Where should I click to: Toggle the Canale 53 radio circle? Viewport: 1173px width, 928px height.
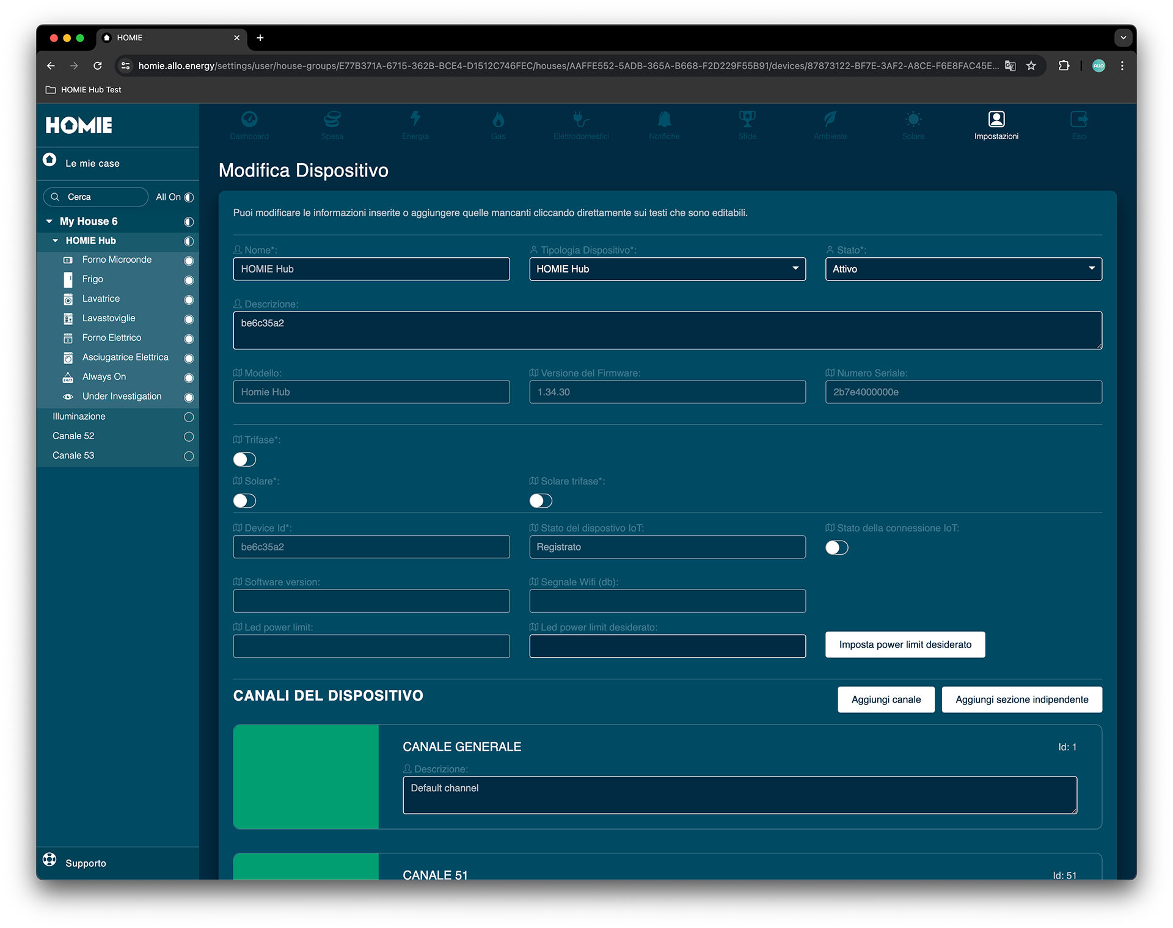click(x=189, y=456)
